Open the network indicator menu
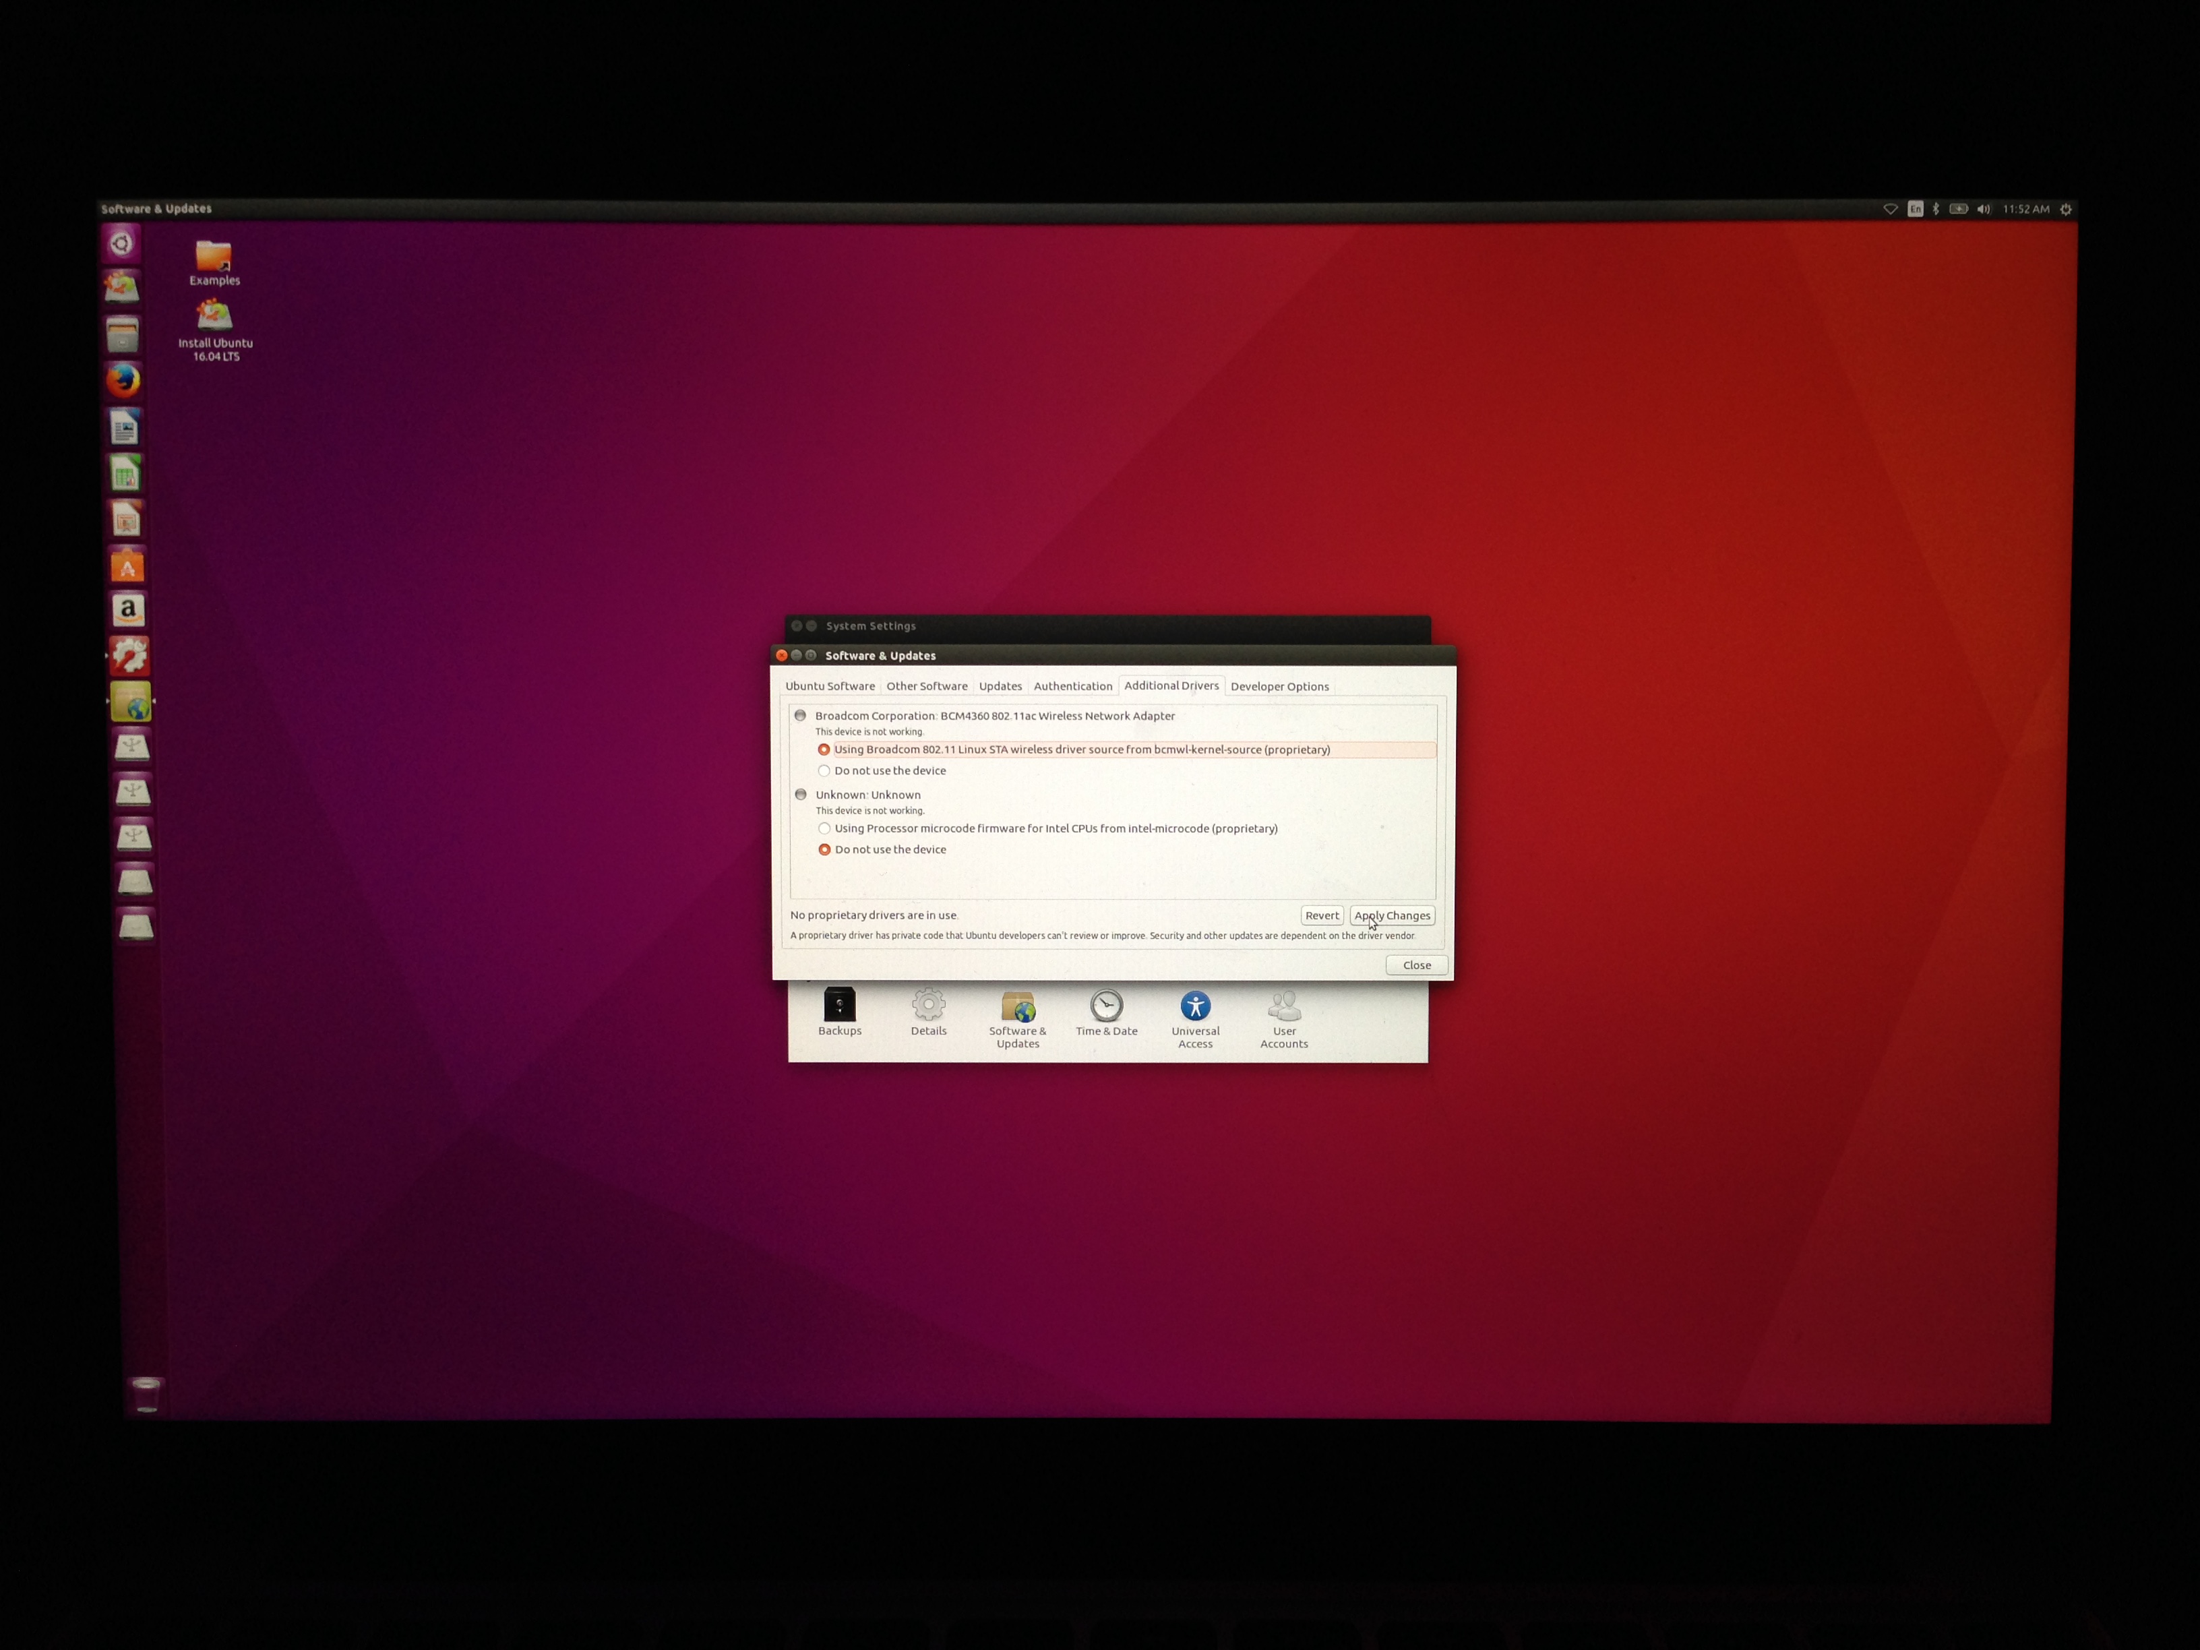The height and width of the screenshot is (1650, 2200). click(1890, 209)
